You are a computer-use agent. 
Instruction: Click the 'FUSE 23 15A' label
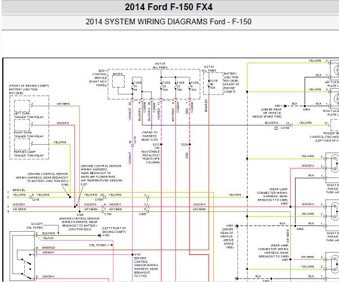point(180,86)
